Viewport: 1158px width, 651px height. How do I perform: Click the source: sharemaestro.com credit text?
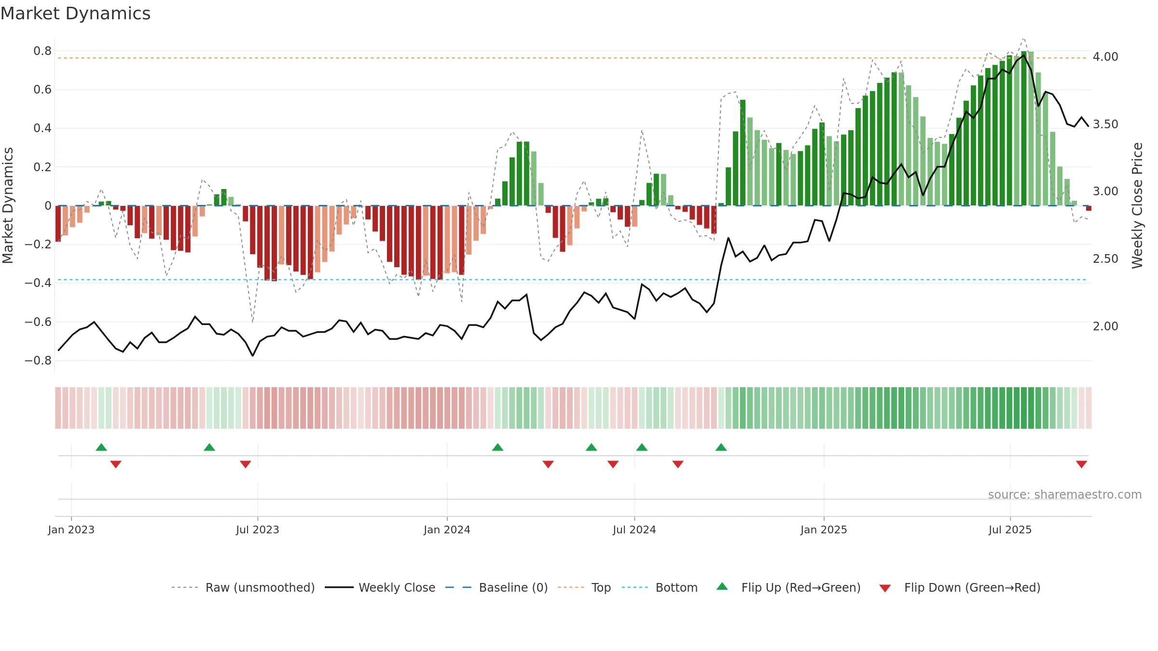[1065, 494]
